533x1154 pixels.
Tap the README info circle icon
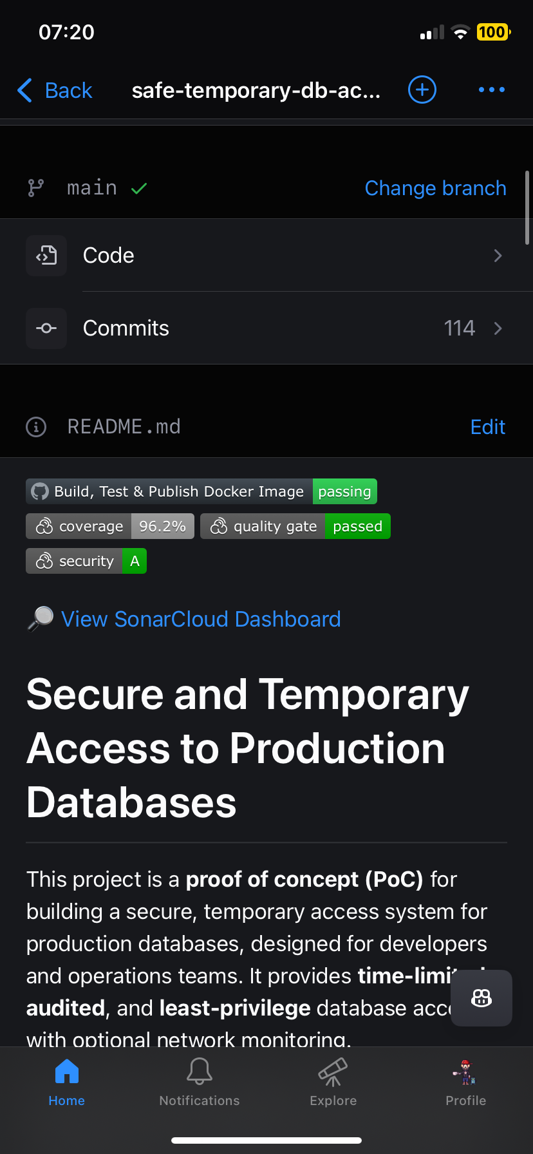click(36, 426)
